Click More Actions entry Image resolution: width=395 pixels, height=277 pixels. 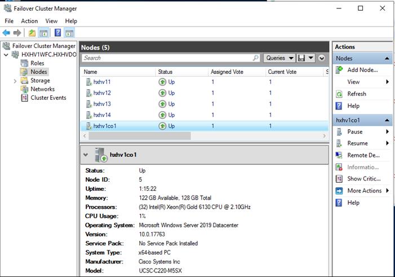pos(365,191)
